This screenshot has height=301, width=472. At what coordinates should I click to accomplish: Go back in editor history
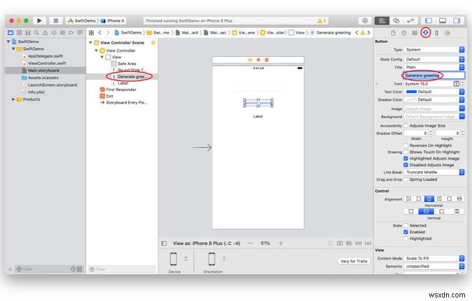point(100,32)
